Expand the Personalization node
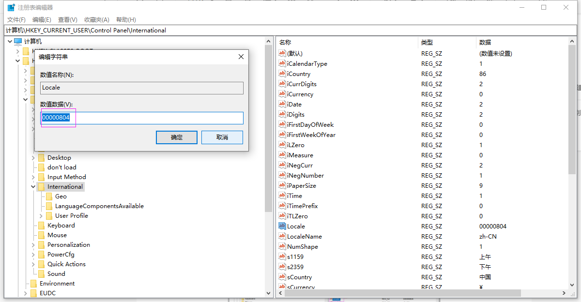The width and height of the screenshot is (581, 302). click(33, 244)
